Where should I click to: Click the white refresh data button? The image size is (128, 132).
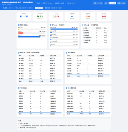click(x=113, y=3)
